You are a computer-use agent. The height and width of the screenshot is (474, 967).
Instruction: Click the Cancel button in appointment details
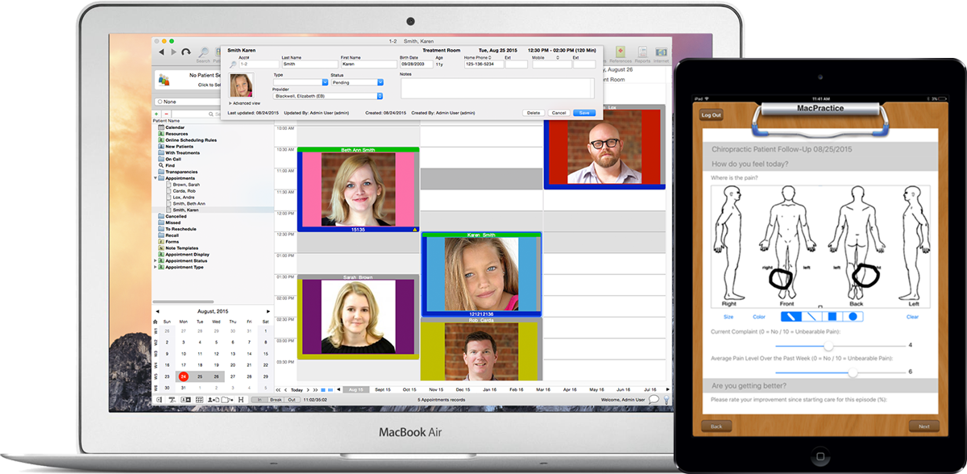click(558, 113)
